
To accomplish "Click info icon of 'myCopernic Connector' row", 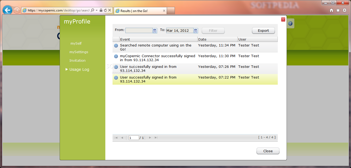I will [x=116, y=56].
